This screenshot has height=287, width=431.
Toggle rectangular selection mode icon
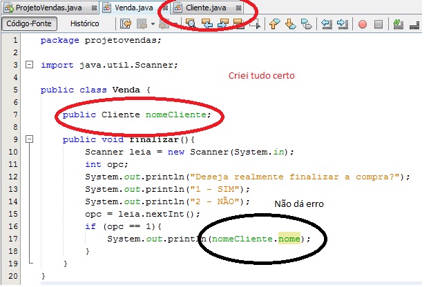click(255, 24)
